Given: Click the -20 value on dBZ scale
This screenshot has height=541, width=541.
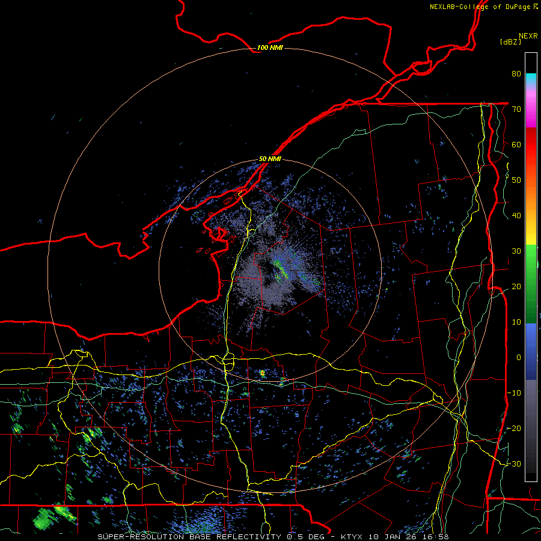Looking at the screenshot, I should pyautogui.click(x=514, y=429).
